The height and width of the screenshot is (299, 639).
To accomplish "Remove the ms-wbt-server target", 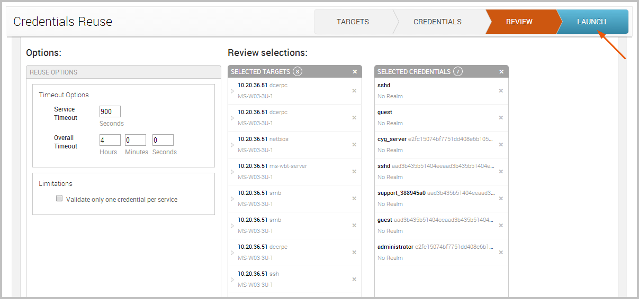I will pyautogui.click(x=354, y=172).
